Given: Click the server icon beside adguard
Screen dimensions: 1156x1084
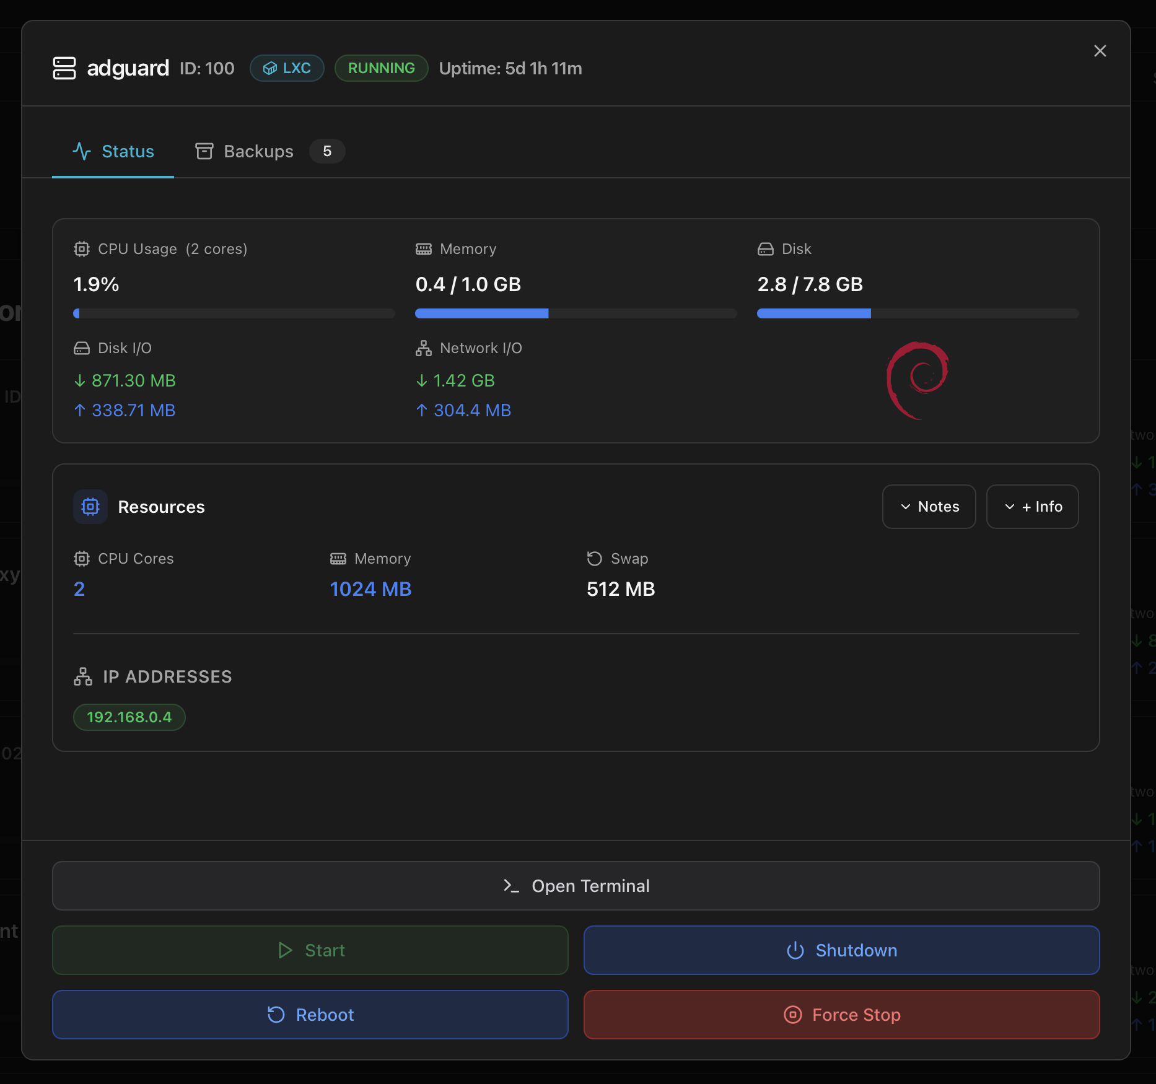Looking at the screenshot, I should click(64, 68).
